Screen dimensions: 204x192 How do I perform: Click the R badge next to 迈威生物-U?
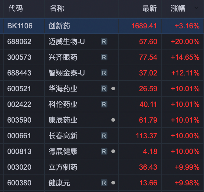pyautogui.click(x=104, y=42)
